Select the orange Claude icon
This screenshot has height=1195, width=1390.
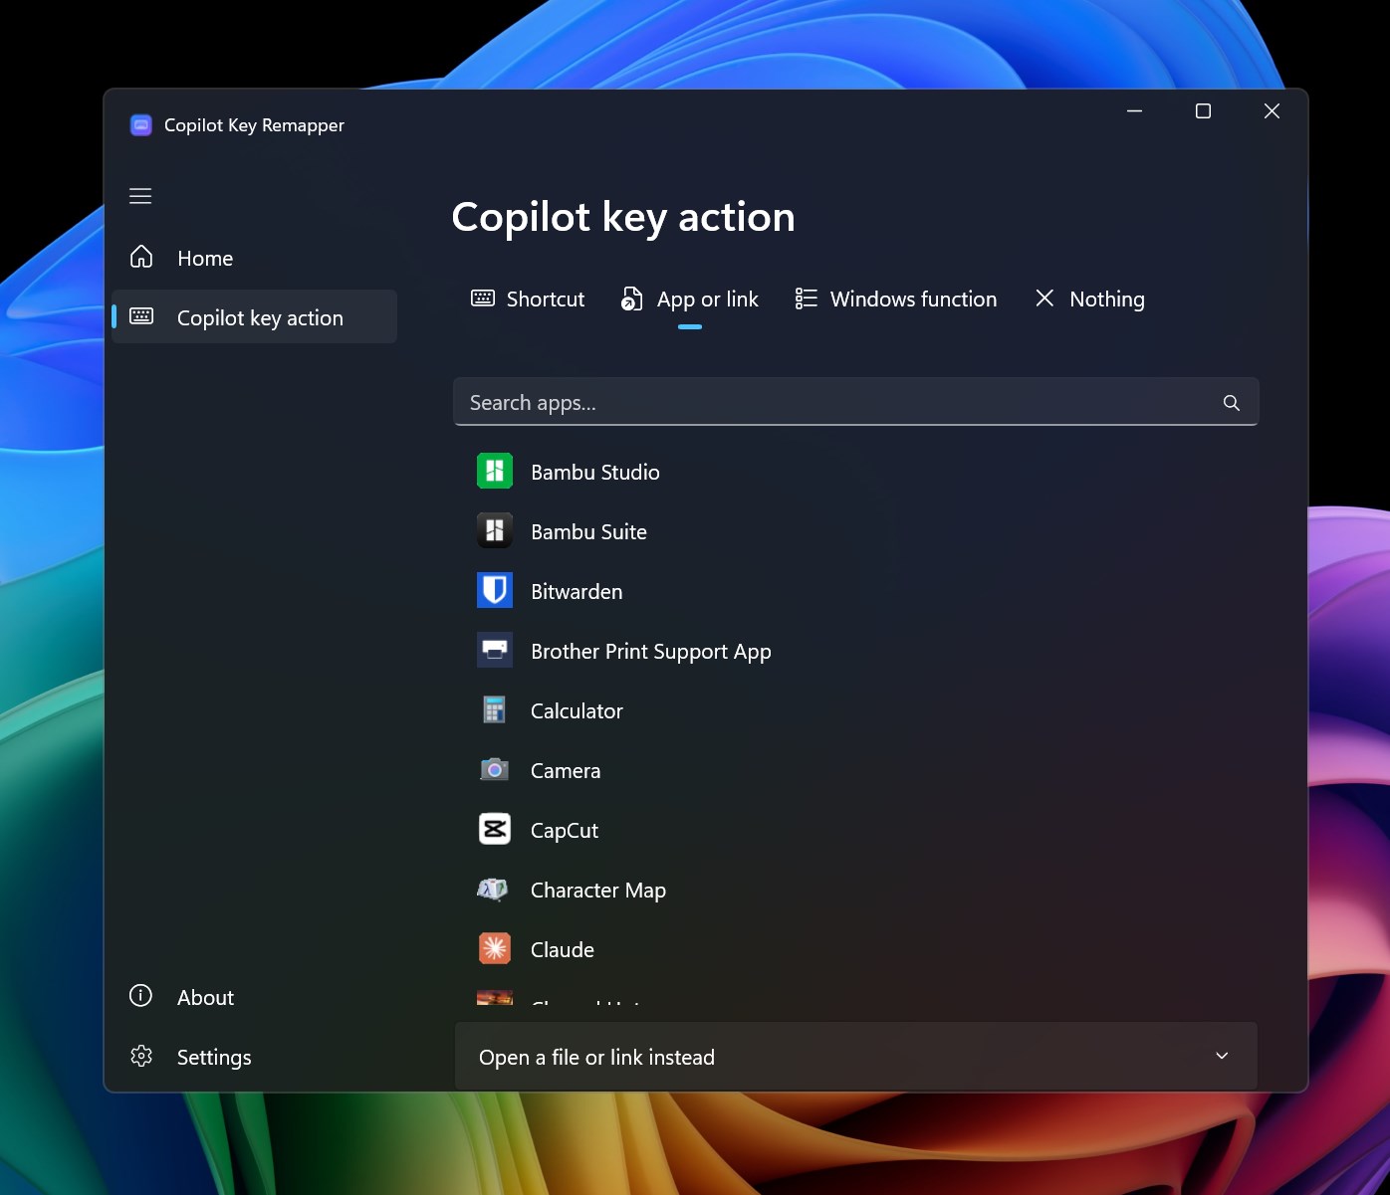tap(495, 948)
